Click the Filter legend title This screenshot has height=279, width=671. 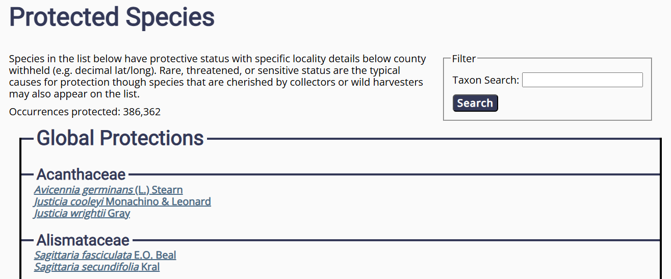pyautogui.click(x=464, y=59)
